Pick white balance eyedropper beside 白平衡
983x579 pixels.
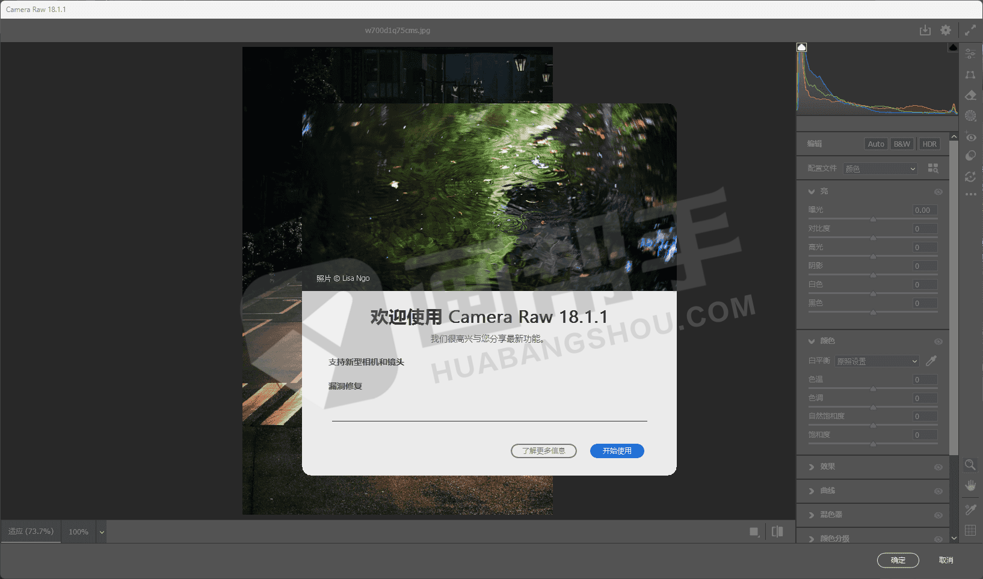click(x=931, y=361)
